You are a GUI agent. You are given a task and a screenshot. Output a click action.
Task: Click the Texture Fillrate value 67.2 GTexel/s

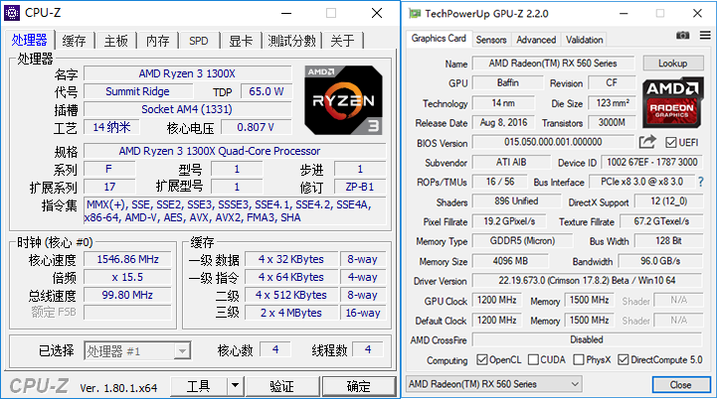(661, 221)
